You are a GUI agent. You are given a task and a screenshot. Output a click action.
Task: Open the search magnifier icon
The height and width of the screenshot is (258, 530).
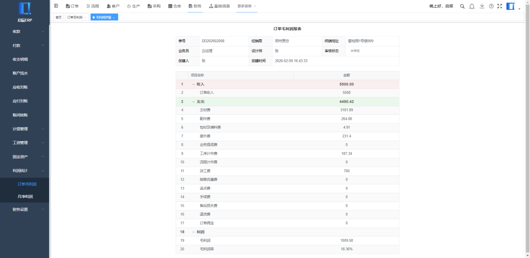coord(462,6)
